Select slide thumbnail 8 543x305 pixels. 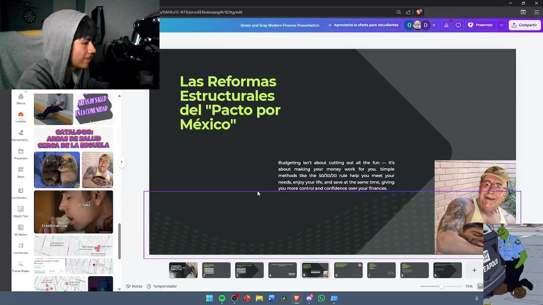(x=414, y=270)
